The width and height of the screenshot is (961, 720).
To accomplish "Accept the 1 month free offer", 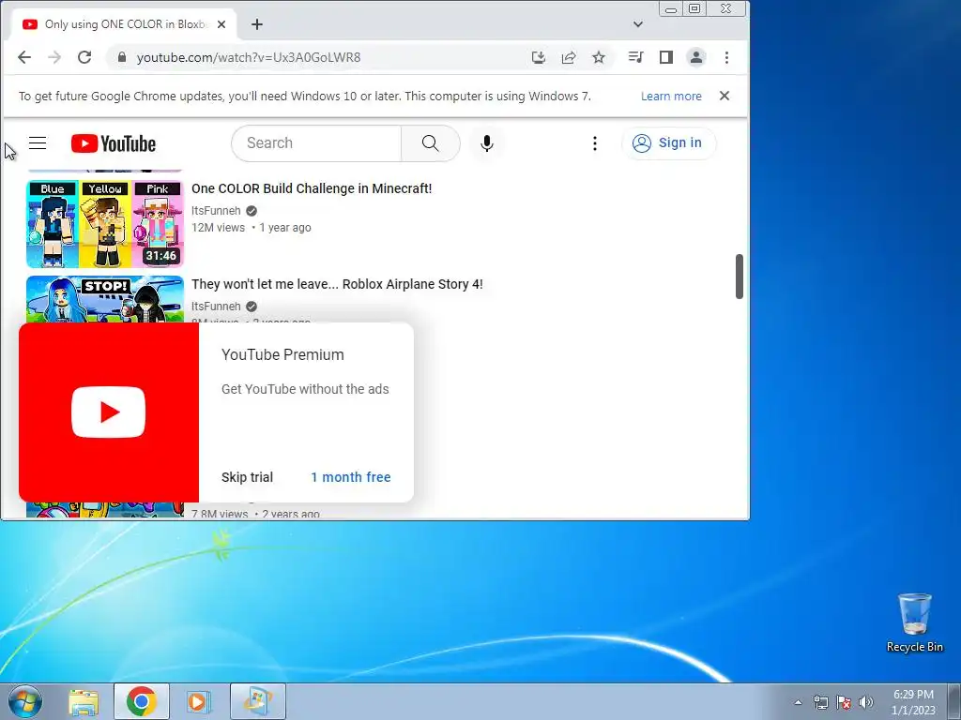I will tap(351, 477).
